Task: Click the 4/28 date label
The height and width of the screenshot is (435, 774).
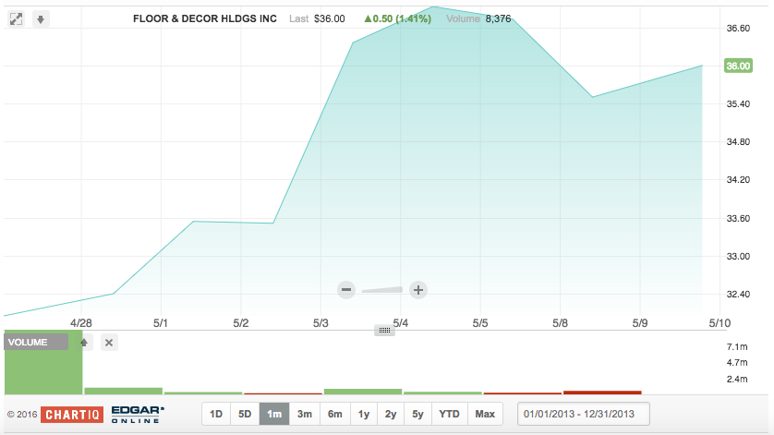Action: click(x=81, y=323)
